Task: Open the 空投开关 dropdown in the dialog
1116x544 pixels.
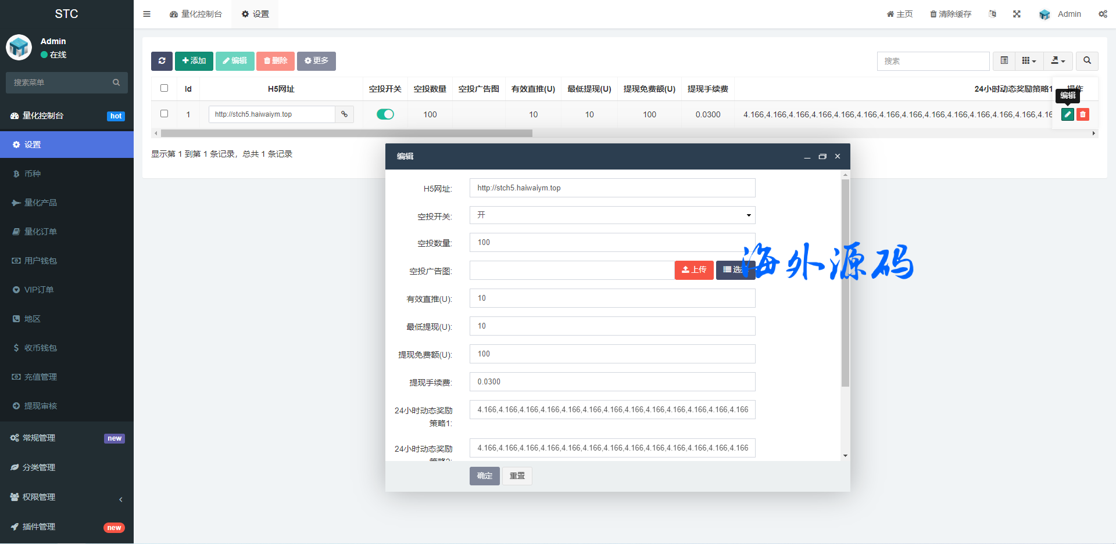Action: pyautogui.click(x=612, y=215)
